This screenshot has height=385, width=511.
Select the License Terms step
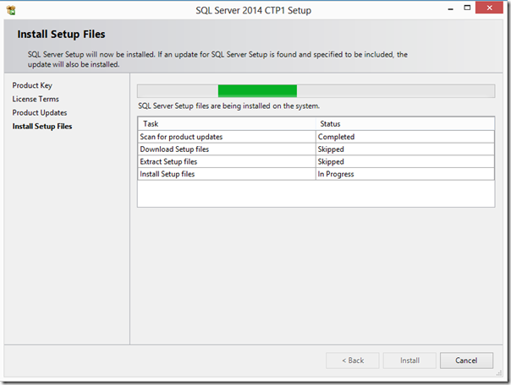tap(36, 99)
